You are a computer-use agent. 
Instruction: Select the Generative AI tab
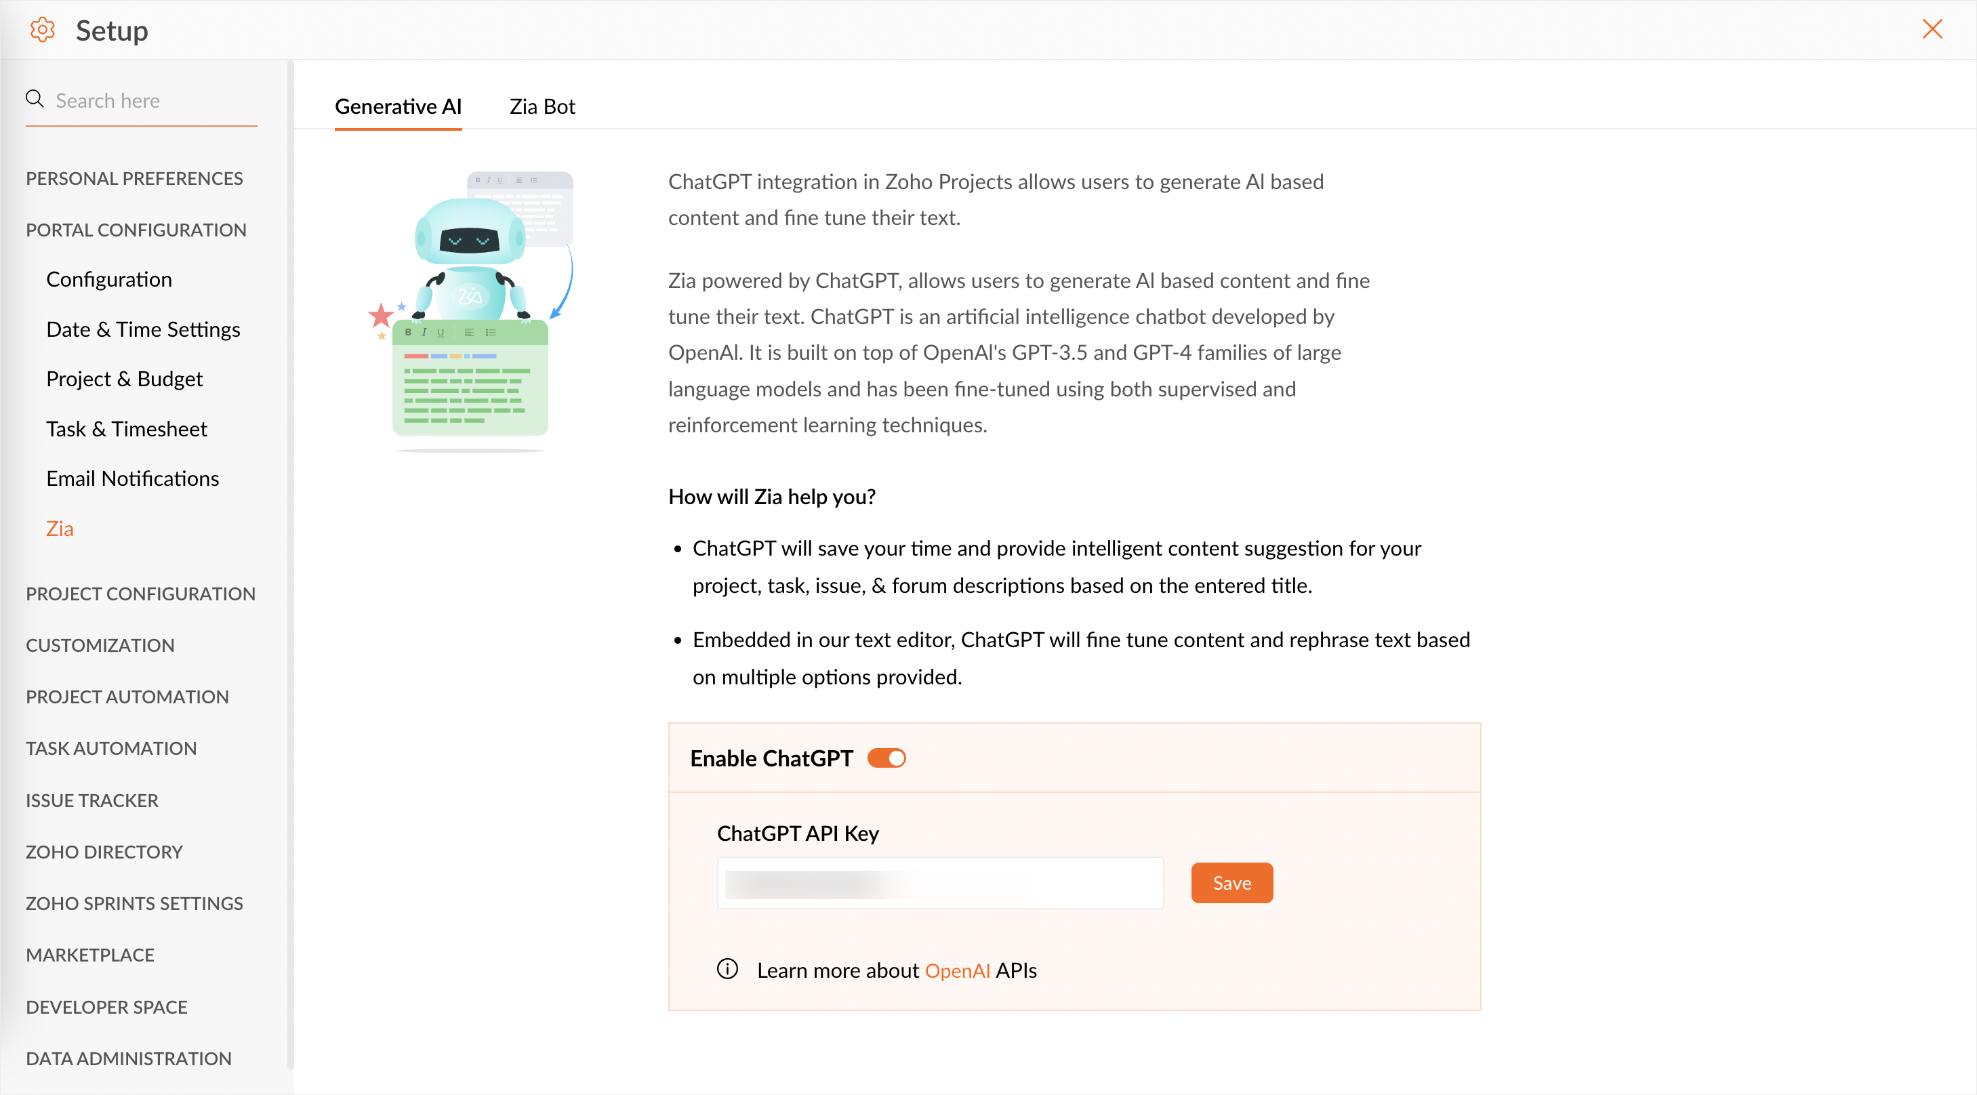[398, 106]
